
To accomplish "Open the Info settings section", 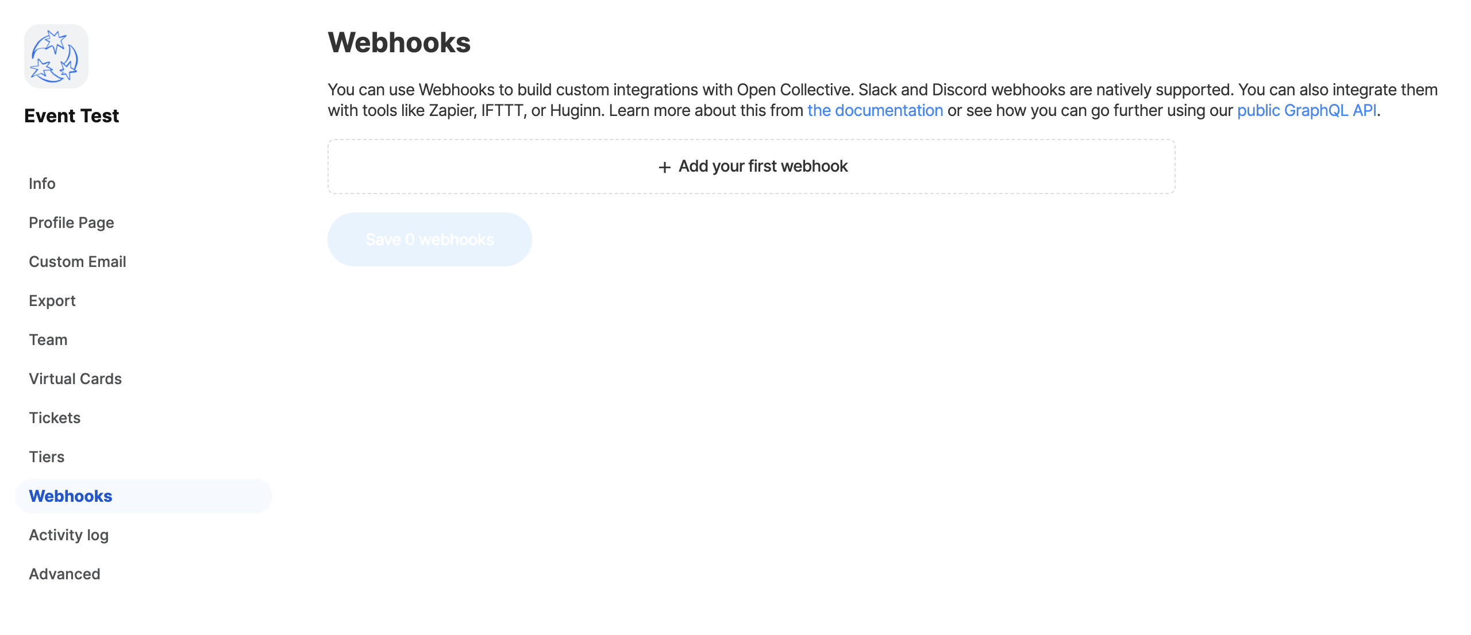I will [42, 184].
